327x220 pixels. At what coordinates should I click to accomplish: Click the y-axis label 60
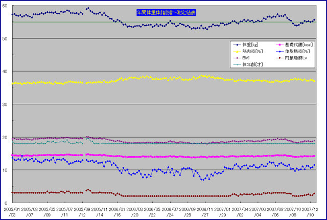pos(5,6)
